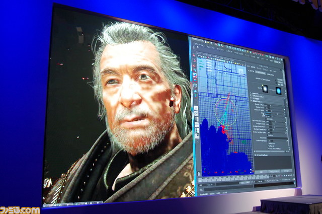Activate the Lasso select tool in the toolbox

(195, 60)
